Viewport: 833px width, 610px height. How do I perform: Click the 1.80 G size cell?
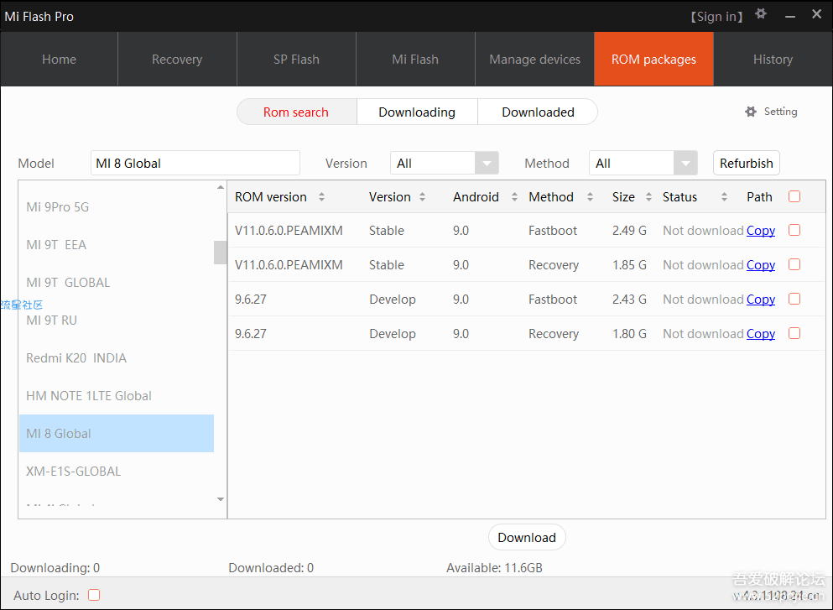(629, 334)
